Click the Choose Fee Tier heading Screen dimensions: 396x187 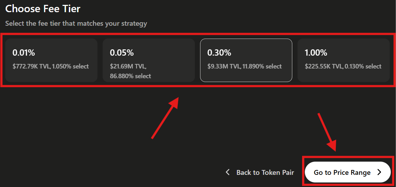click(43, 9)
